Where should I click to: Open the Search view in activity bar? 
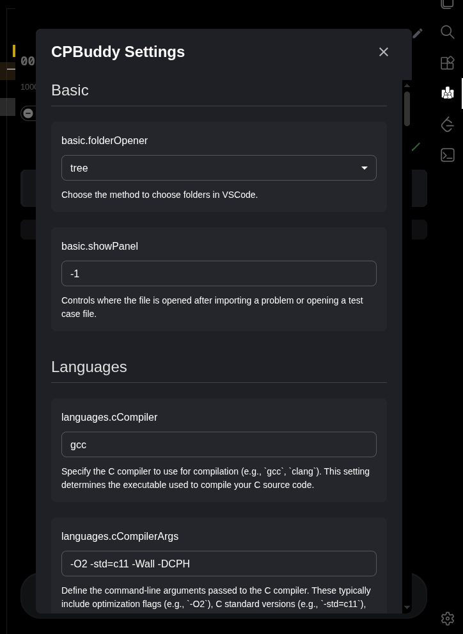[447, 32]
